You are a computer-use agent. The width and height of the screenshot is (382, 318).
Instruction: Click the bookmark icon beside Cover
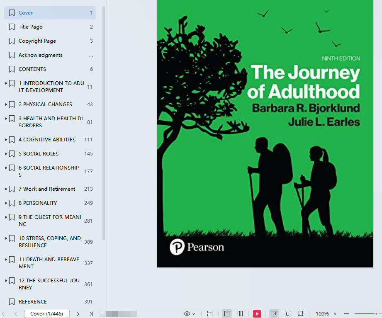pyautogui.click(x=12, y=13)
